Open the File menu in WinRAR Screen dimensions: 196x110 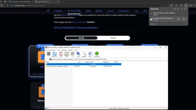pos(46,50)
